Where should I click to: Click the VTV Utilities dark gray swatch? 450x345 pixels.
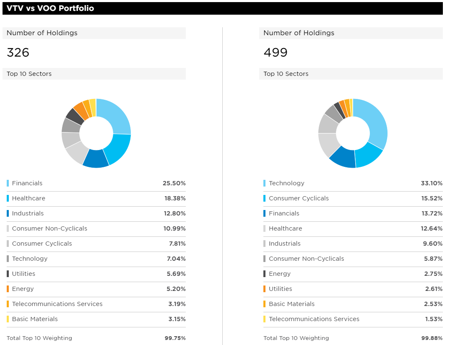8,274
